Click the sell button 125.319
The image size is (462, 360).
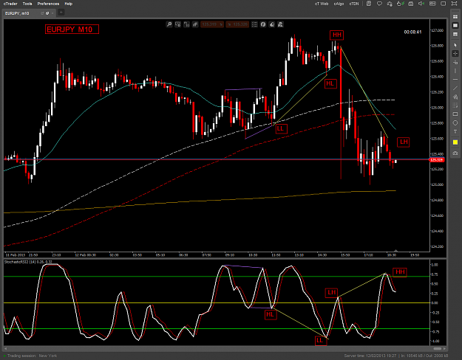point(212,24)
